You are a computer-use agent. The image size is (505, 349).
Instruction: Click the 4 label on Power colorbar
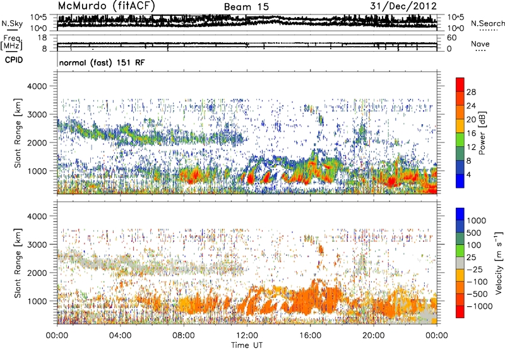[x=468, y=175]
